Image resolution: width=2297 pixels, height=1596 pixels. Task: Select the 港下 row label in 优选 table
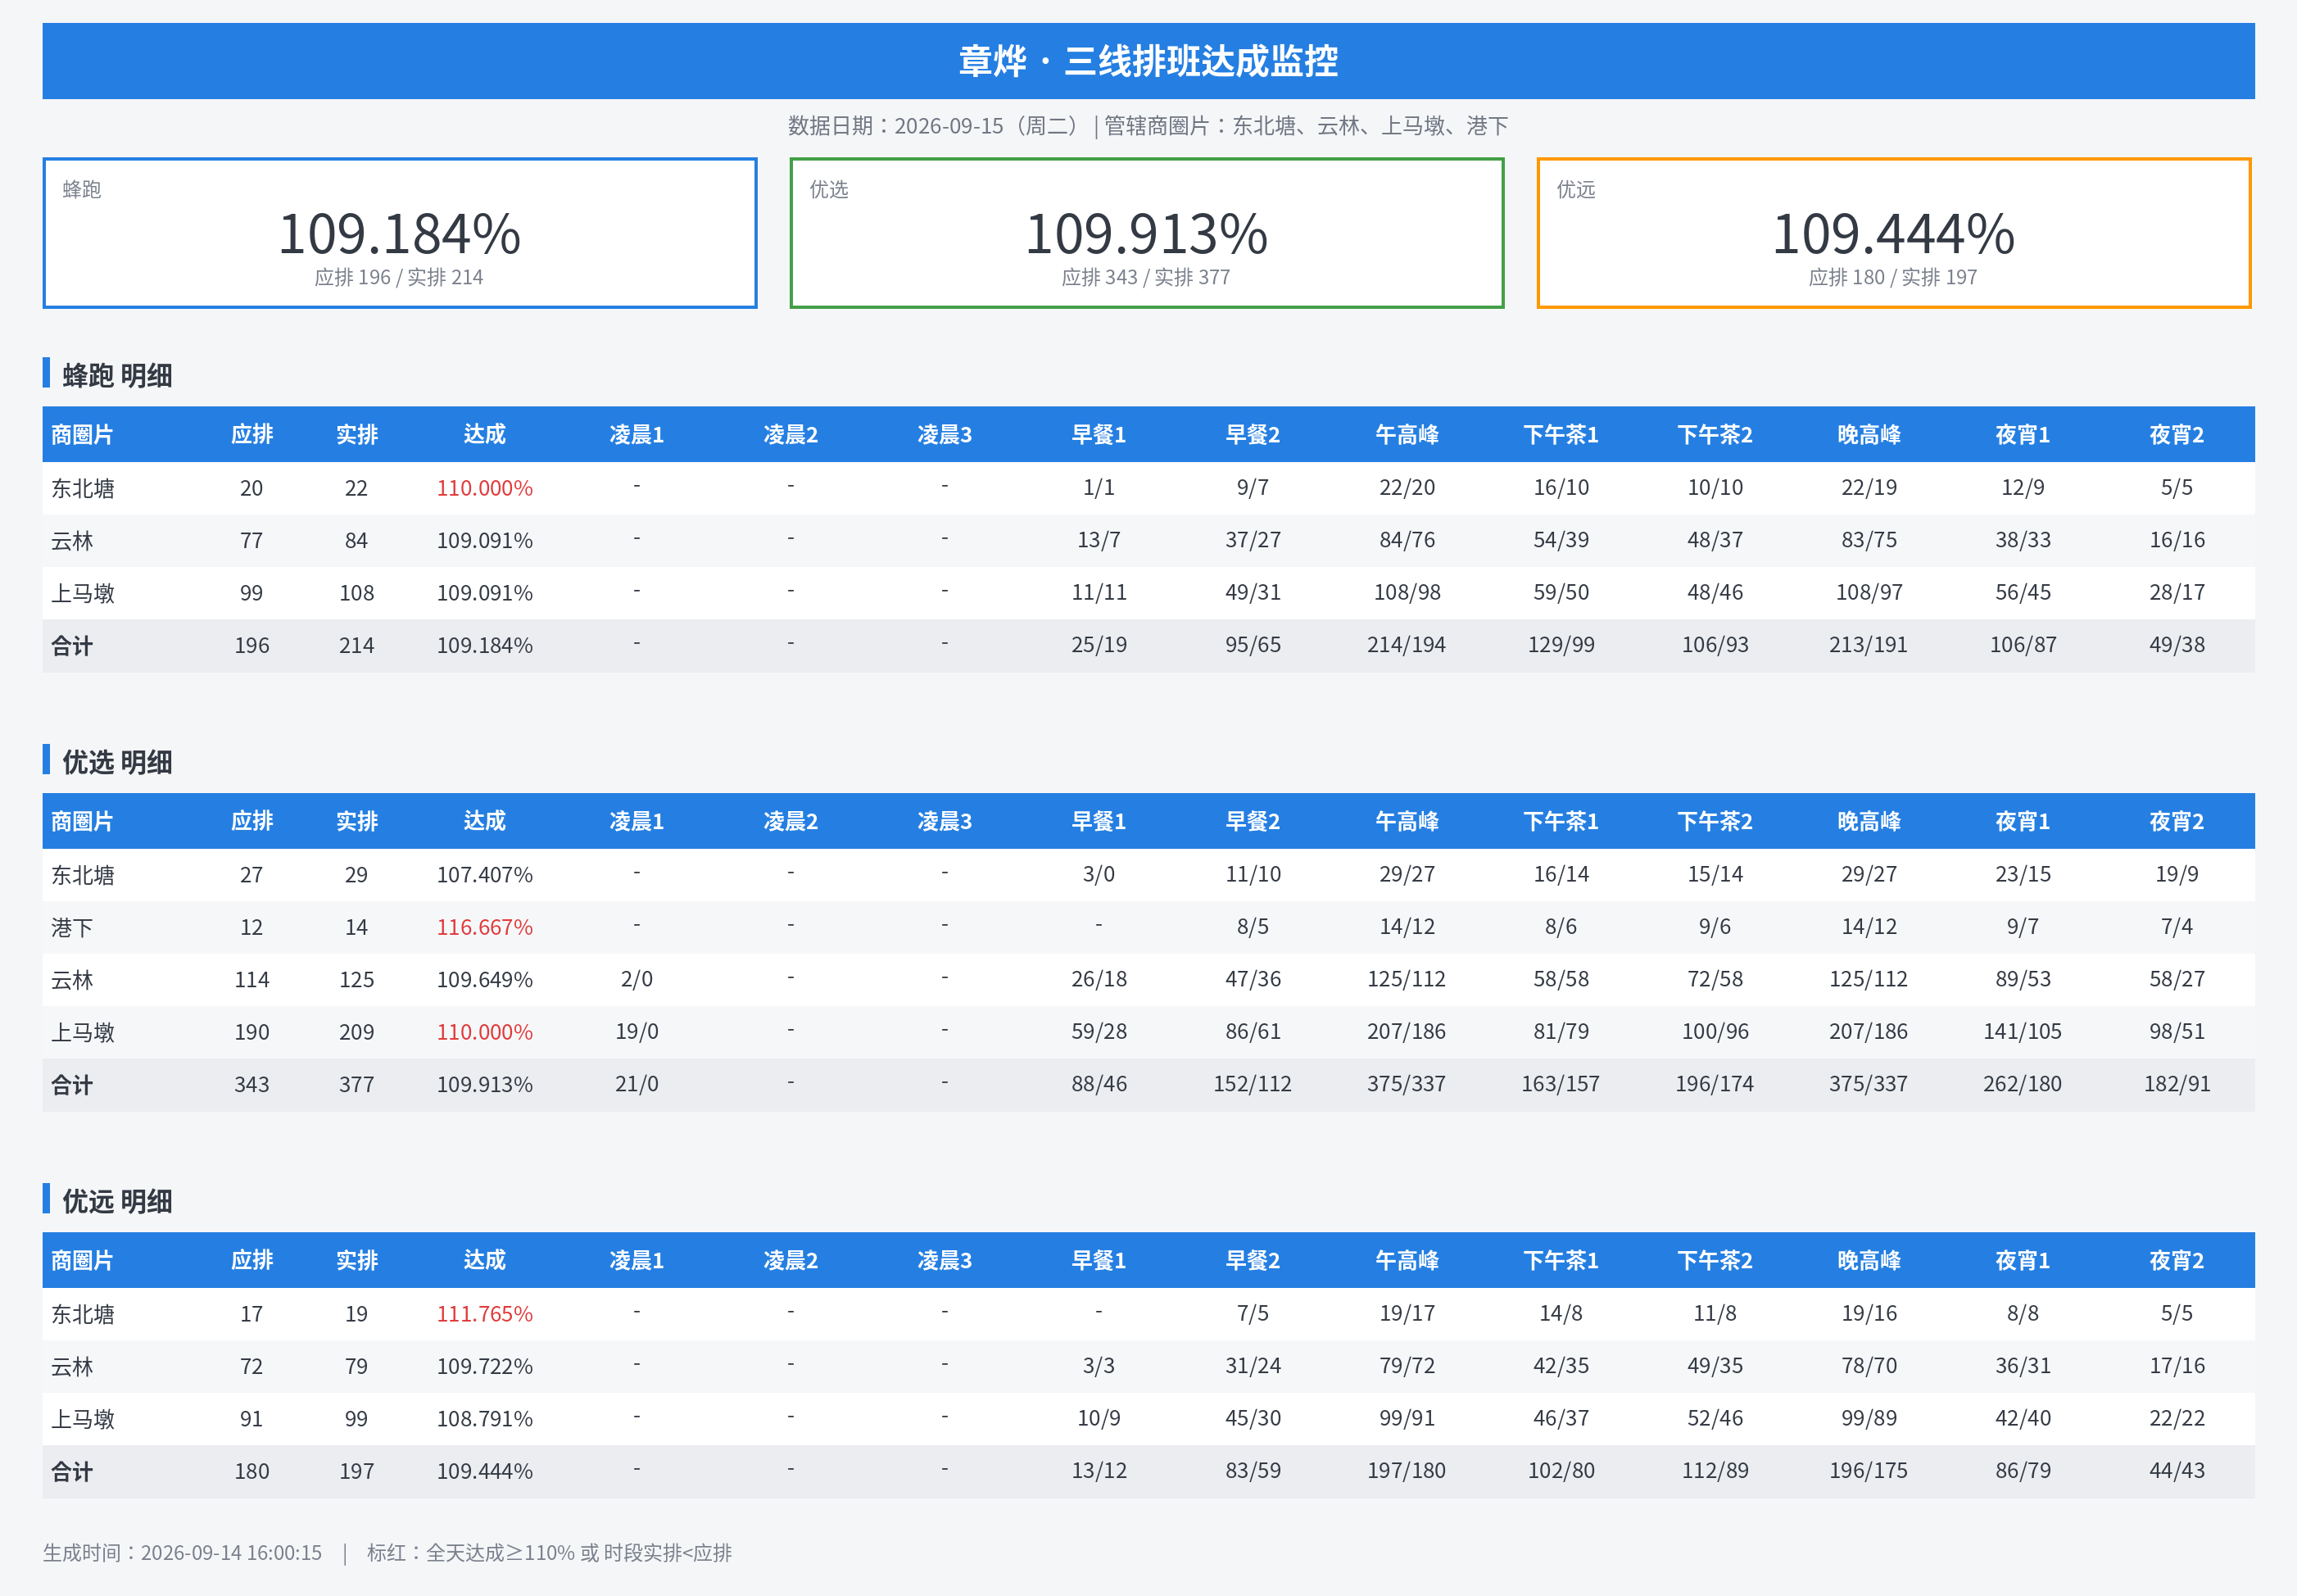(72, 927)
